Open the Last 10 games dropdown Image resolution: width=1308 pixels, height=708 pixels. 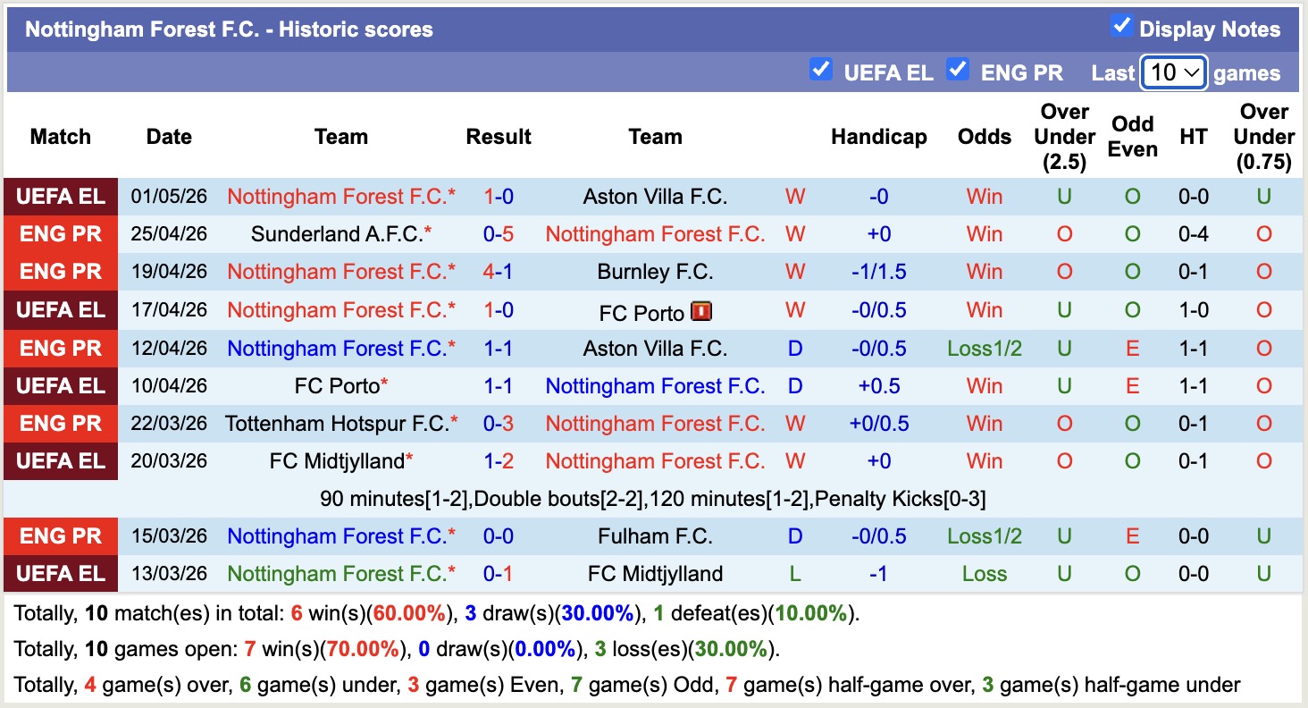(1174, 72)
